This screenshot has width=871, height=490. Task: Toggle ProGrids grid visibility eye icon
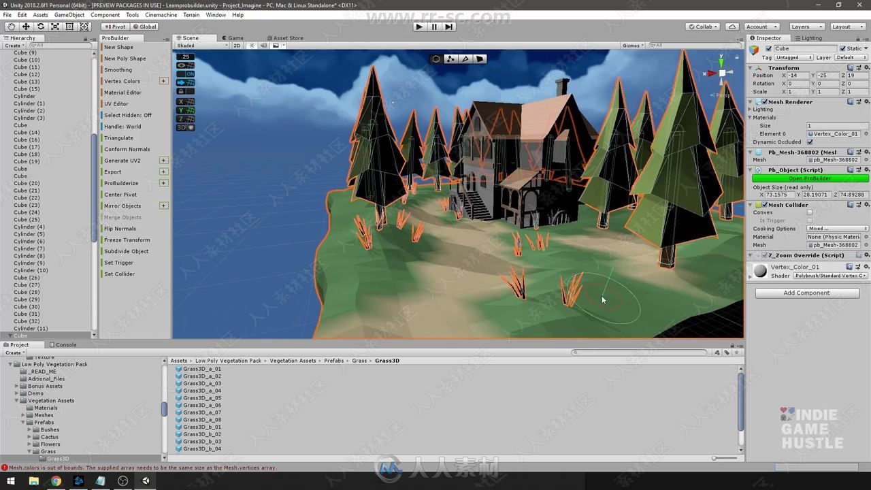(x=185, y=65)
